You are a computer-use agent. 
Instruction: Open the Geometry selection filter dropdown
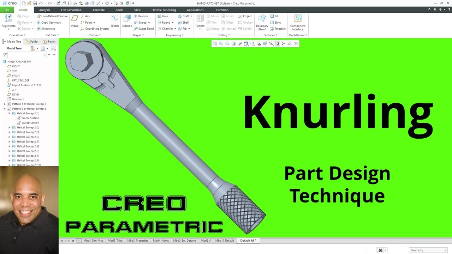coord(445,250)
